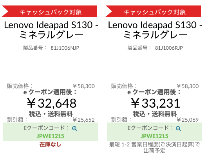Click the 最短 1-2 営業日 shipping estimate text

[154, 148]
